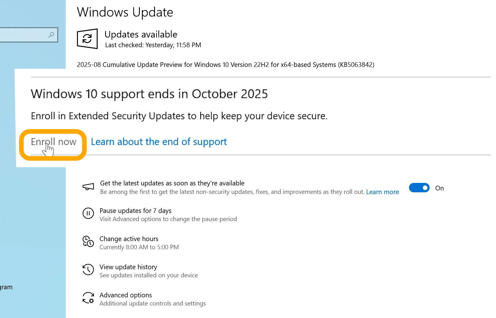Click the update history clock icon
Image resolution: width=496 pixels, height=318 pixels.
(88, 270)
